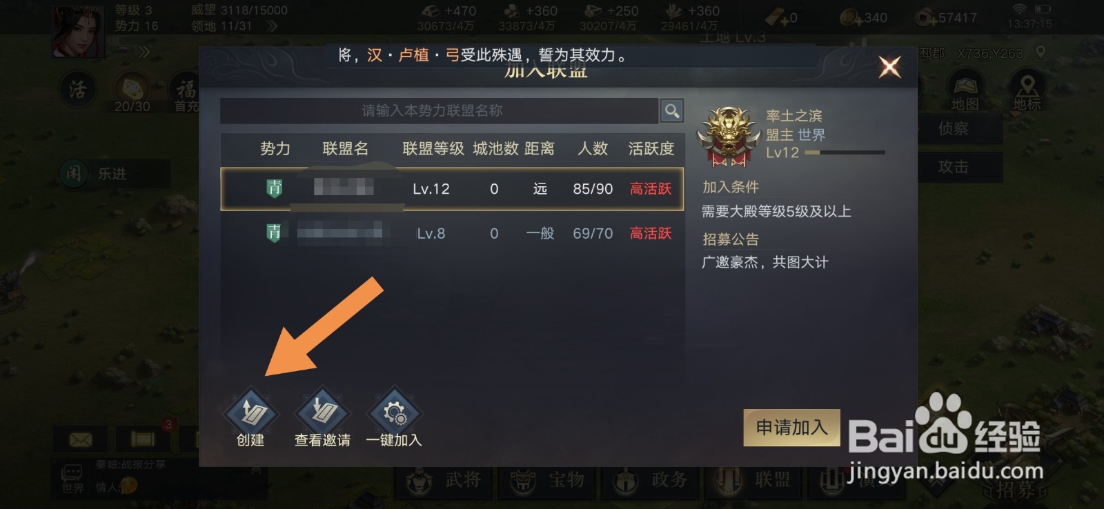Viewport: 1104px width, 509px height.
Task: Expand the arrow beside 领地 11/31
Action: (x=271, y=26)
